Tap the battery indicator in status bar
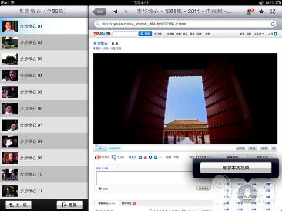 [278, 2]
